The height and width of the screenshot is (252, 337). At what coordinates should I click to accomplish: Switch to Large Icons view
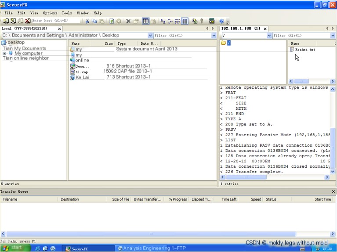tap(163, 21)
